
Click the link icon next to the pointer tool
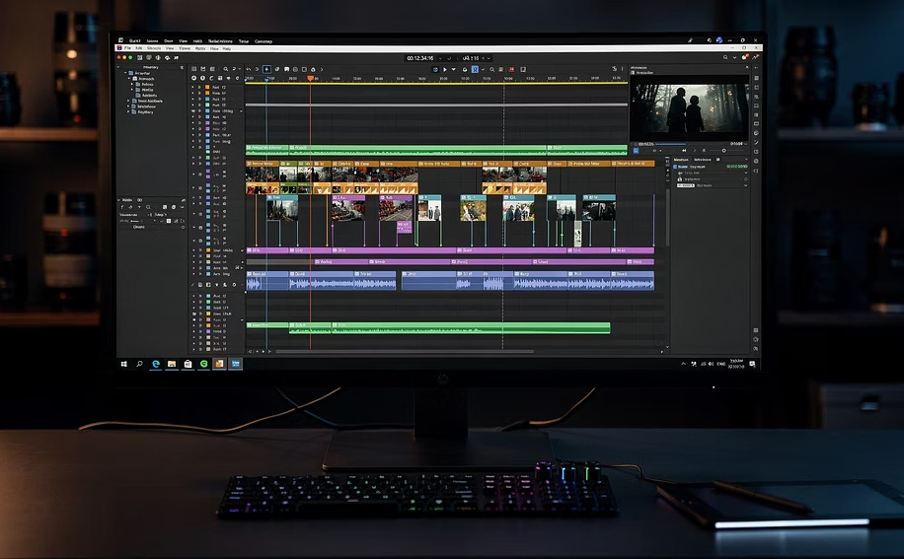277,69
